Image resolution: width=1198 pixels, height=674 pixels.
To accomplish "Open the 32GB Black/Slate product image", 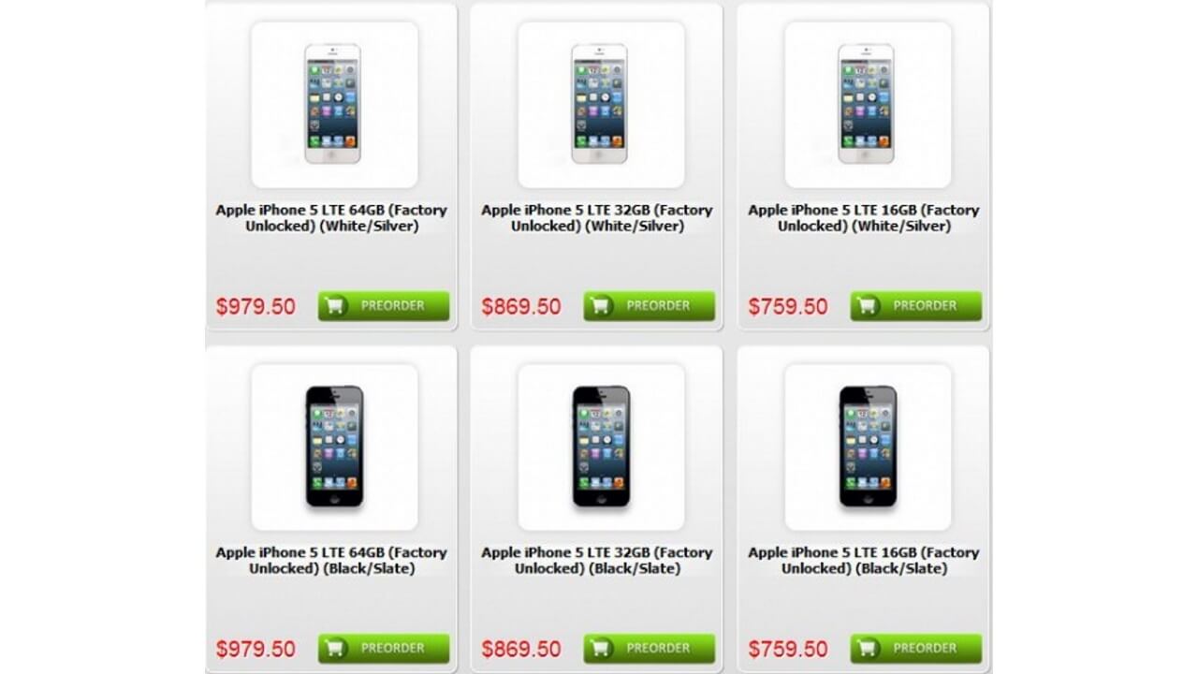I will click(x=601, y=447).
